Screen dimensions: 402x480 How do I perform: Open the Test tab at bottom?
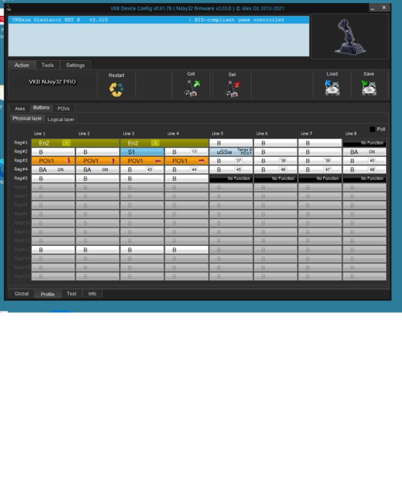coord(71,293)
